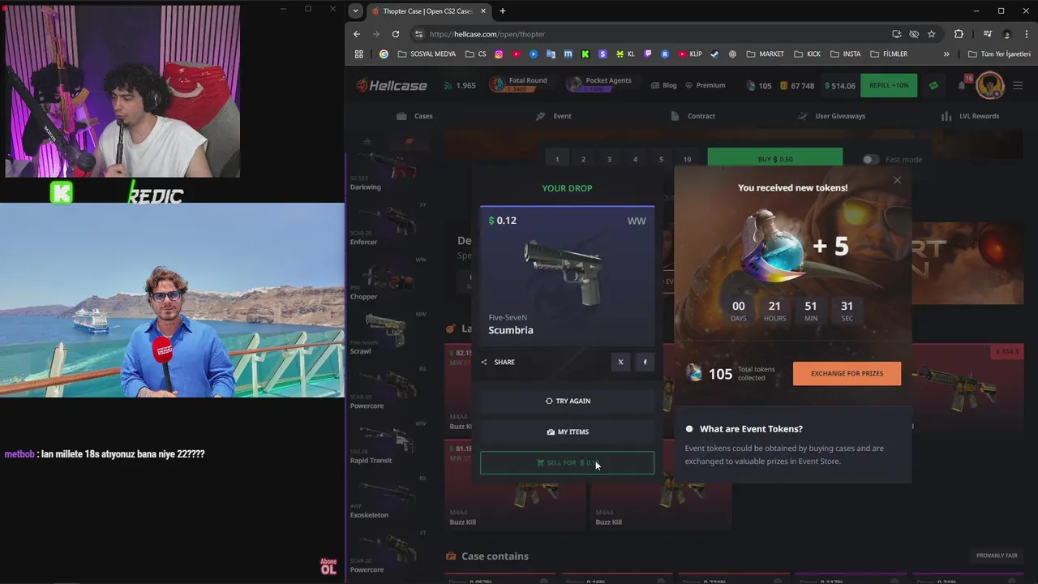The height and width of the screenshot is (584, 1038).
Task: Click BUY $ 0.50 button
Action: click(x=775, y=160)
